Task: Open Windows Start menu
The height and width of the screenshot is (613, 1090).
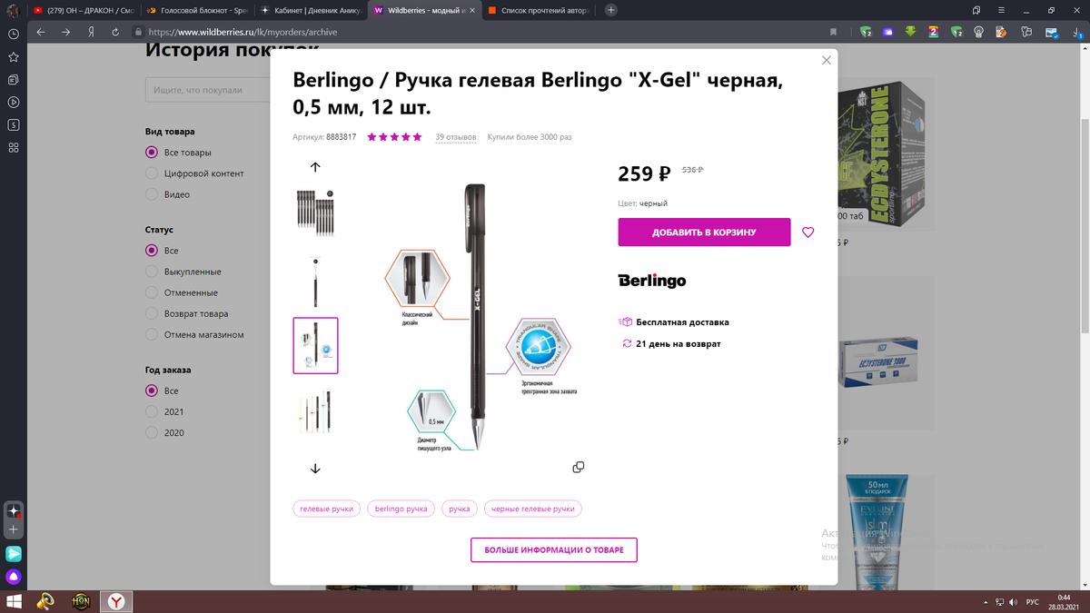Action: point(14,601)
